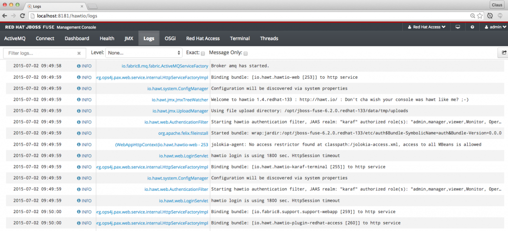
Task: Select the 'Using file upload directory' message
Action: (x=310, y=111)
